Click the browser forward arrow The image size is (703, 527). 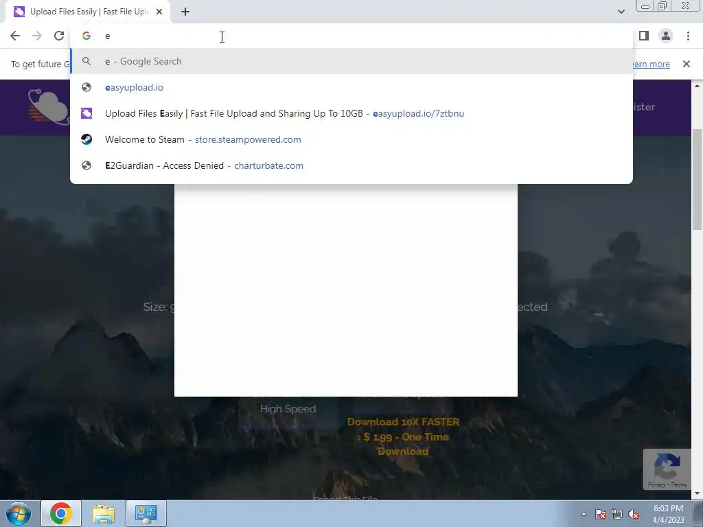click(x=37, y=36)
